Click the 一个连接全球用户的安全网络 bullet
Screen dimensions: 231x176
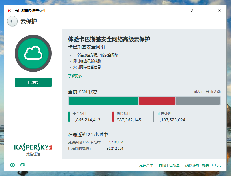click(96, 55)
